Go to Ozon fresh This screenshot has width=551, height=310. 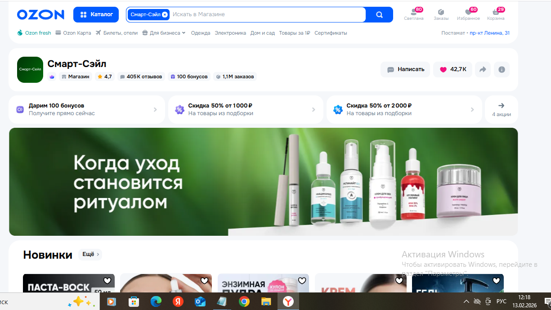pyautogui.click(x=34, y=33)
